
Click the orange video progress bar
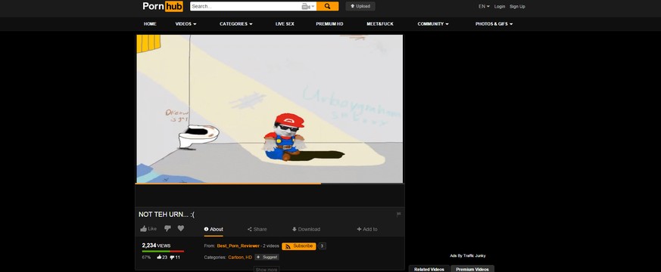click(228, 184)
